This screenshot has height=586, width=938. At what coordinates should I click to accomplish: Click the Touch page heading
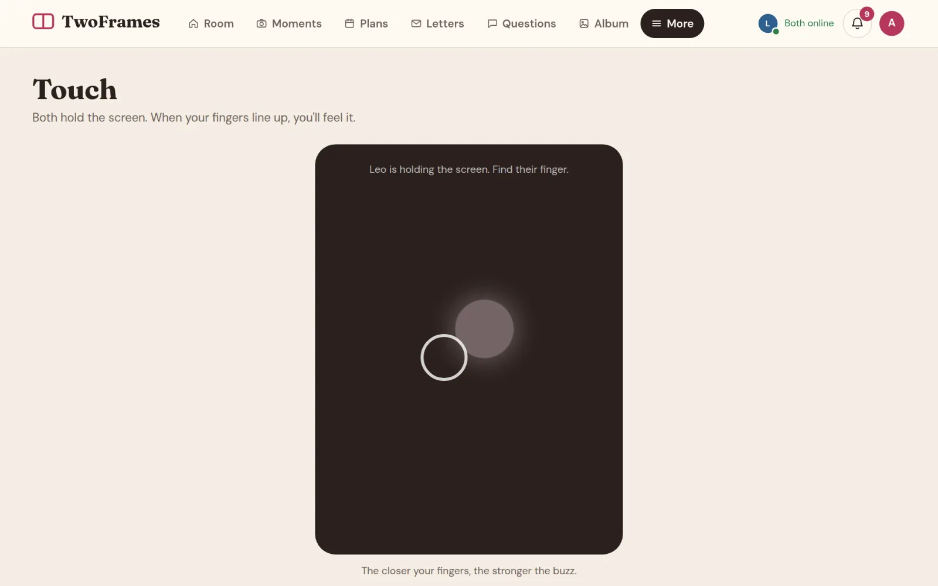point(75,90)
